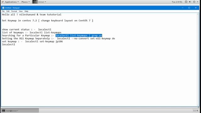Click the power icon in top panel
The height and width of the screenshot is (113, 201).
(x=194, y=2)
